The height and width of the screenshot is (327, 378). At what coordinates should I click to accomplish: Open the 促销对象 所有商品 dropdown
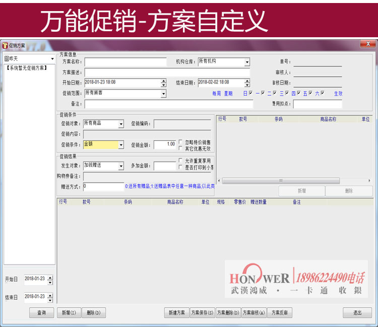(121, 124)
